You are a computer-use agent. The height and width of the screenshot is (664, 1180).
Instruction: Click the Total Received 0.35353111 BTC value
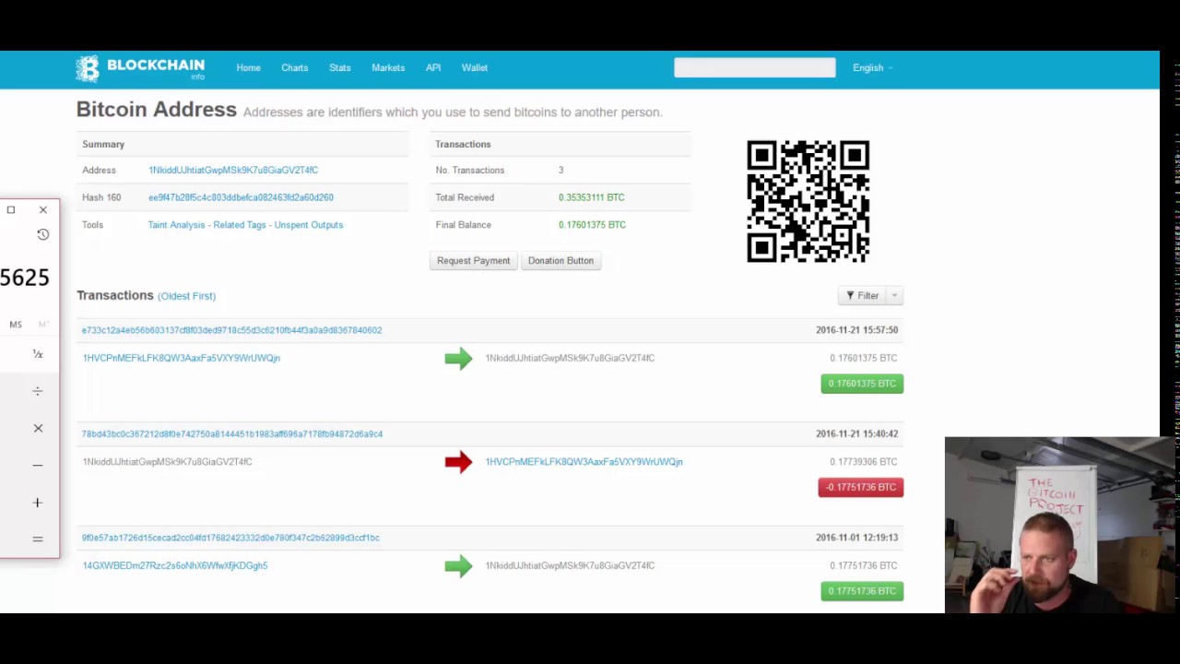591,197
